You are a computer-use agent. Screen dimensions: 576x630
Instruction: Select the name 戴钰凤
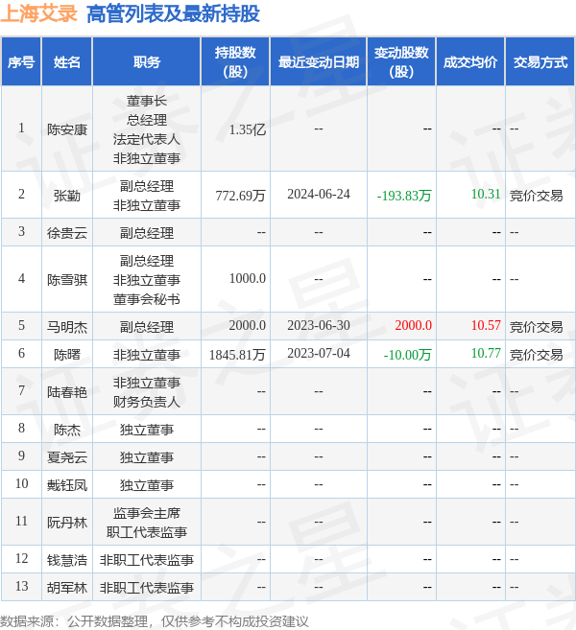click(x=67, y=485)
